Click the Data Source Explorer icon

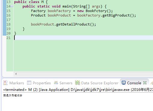[78, 83]
